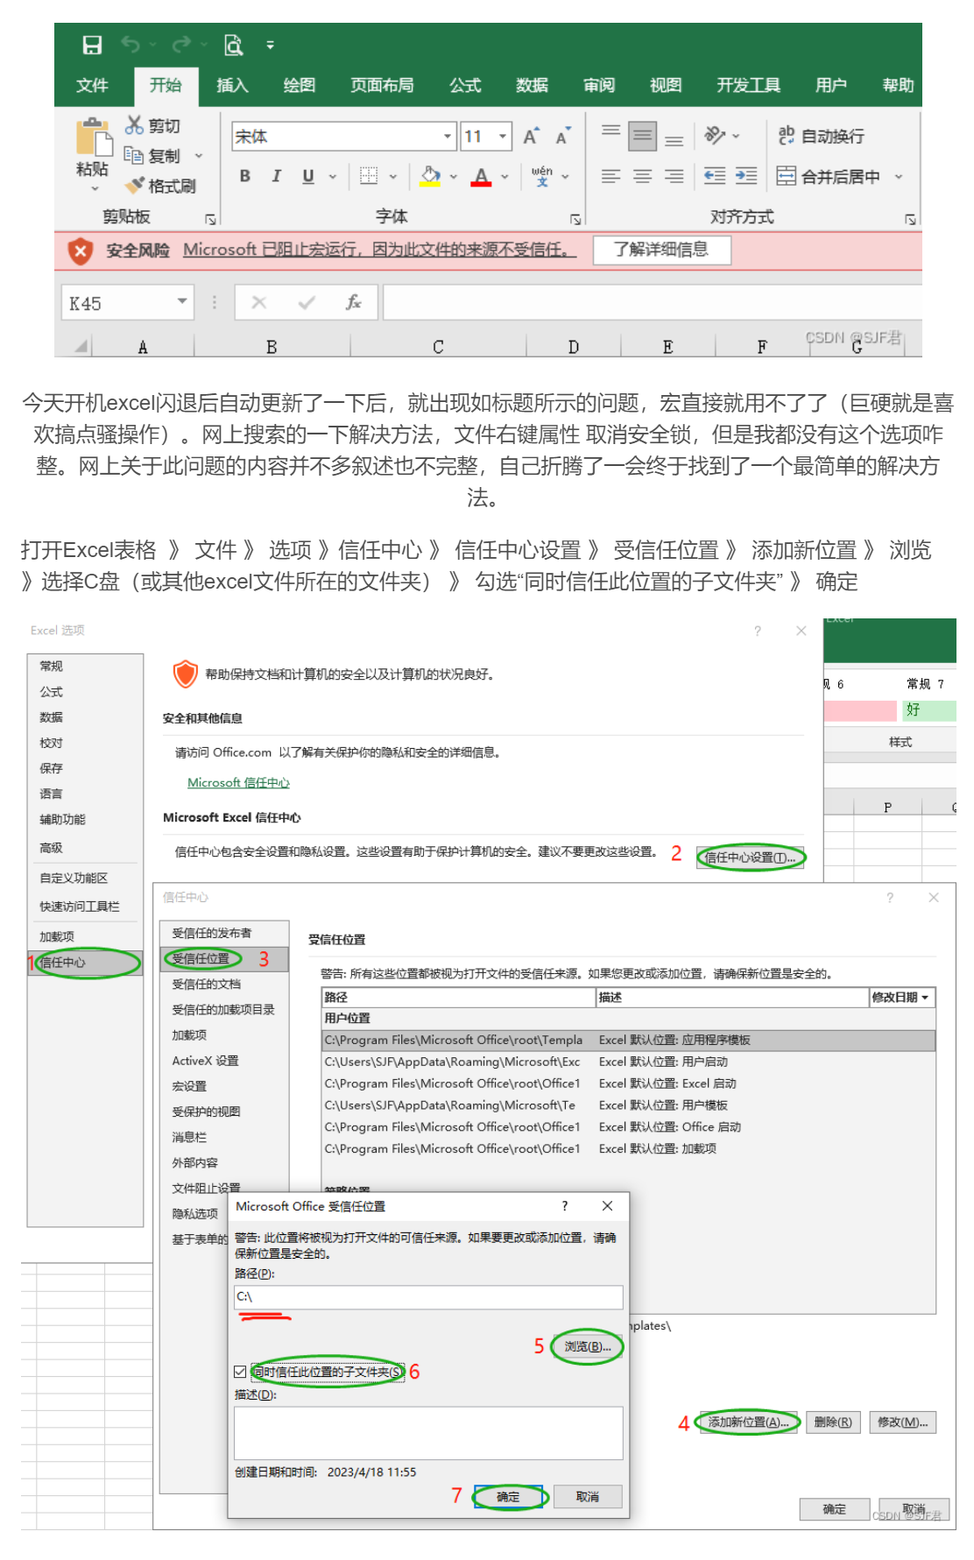The image size is (974, 1560).
Task: Click the 添加新位置(A)... button
Action: pyautogui.click(x=749, y=1422)
